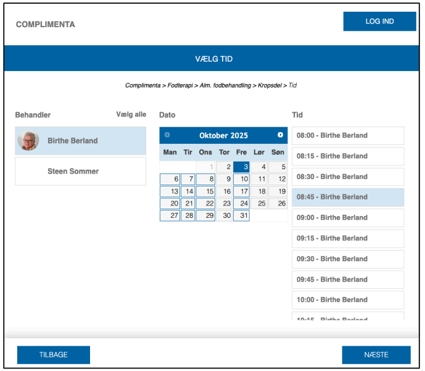
Task: Select October 27 date cell
Action: click(x=170, y=215)
